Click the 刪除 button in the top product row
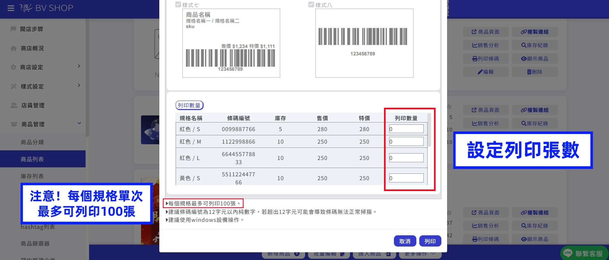 pos(535,72)
